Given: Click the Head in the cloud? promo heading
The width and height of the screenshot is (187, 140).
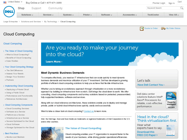Looking at the screenshot, I should (x=157, y=119).
